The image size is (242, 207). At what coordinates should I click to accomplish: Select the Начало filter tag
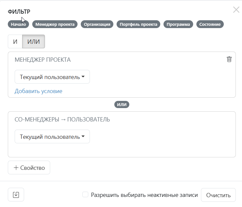19,24
